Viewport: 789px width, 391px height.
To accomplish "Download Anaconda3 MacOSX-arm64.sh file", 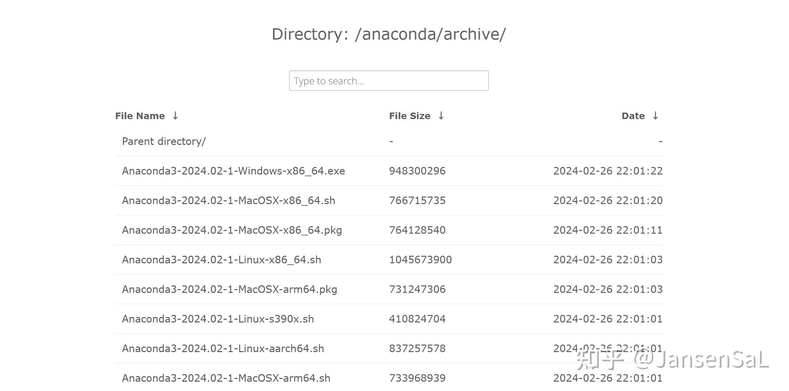I will (x=226, y=378).
